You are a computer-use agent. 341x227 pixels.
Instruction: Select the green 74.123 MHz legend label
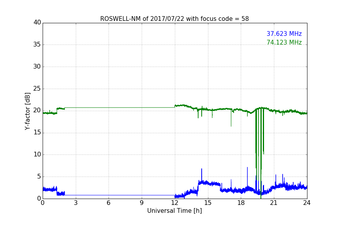pos(284,42)
